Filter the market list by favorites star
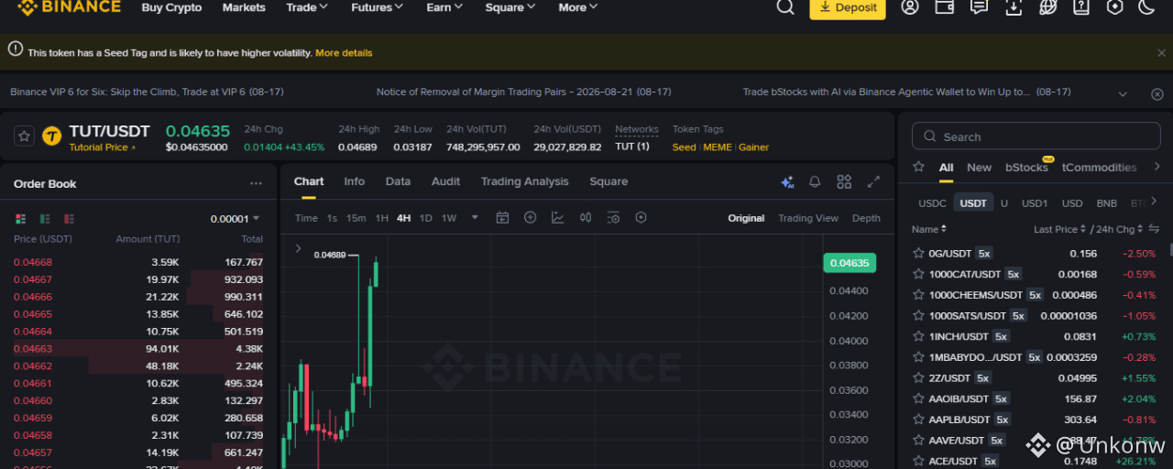The height and width of the screenshot is (469, 1173). tap(919, 168)
